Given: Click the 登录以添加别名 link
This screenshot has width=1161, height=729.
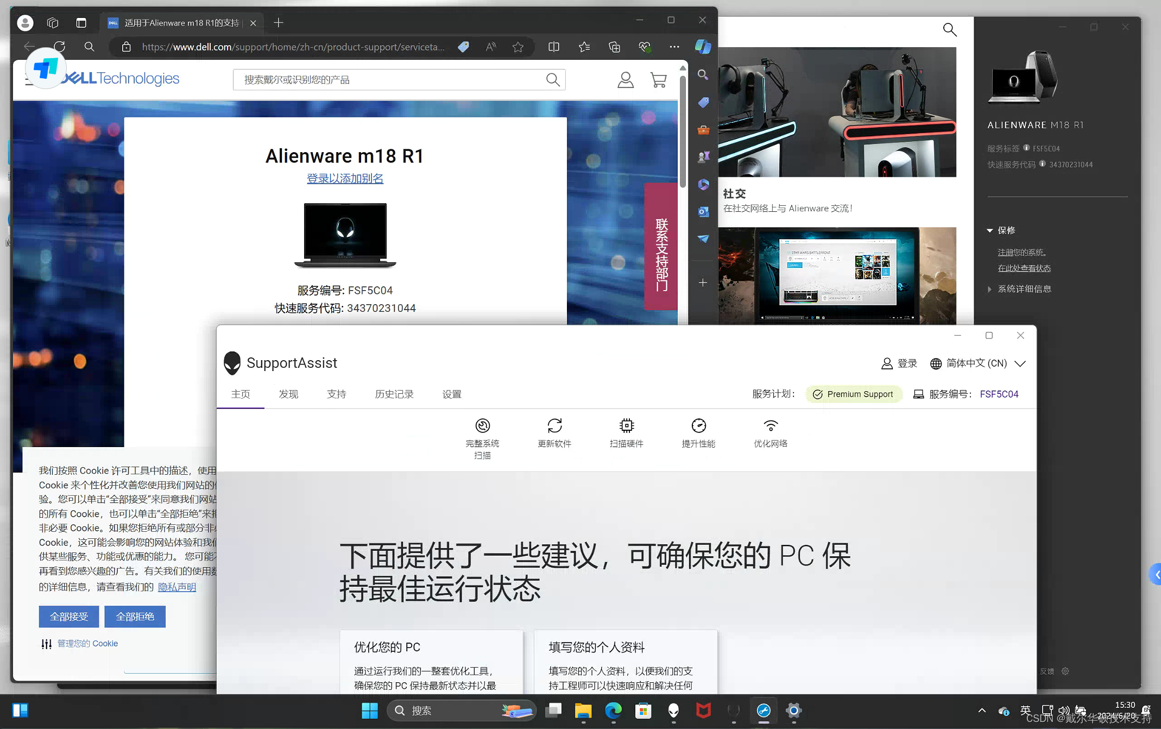Looking at the screenshot, I should (x=345, y=178).
